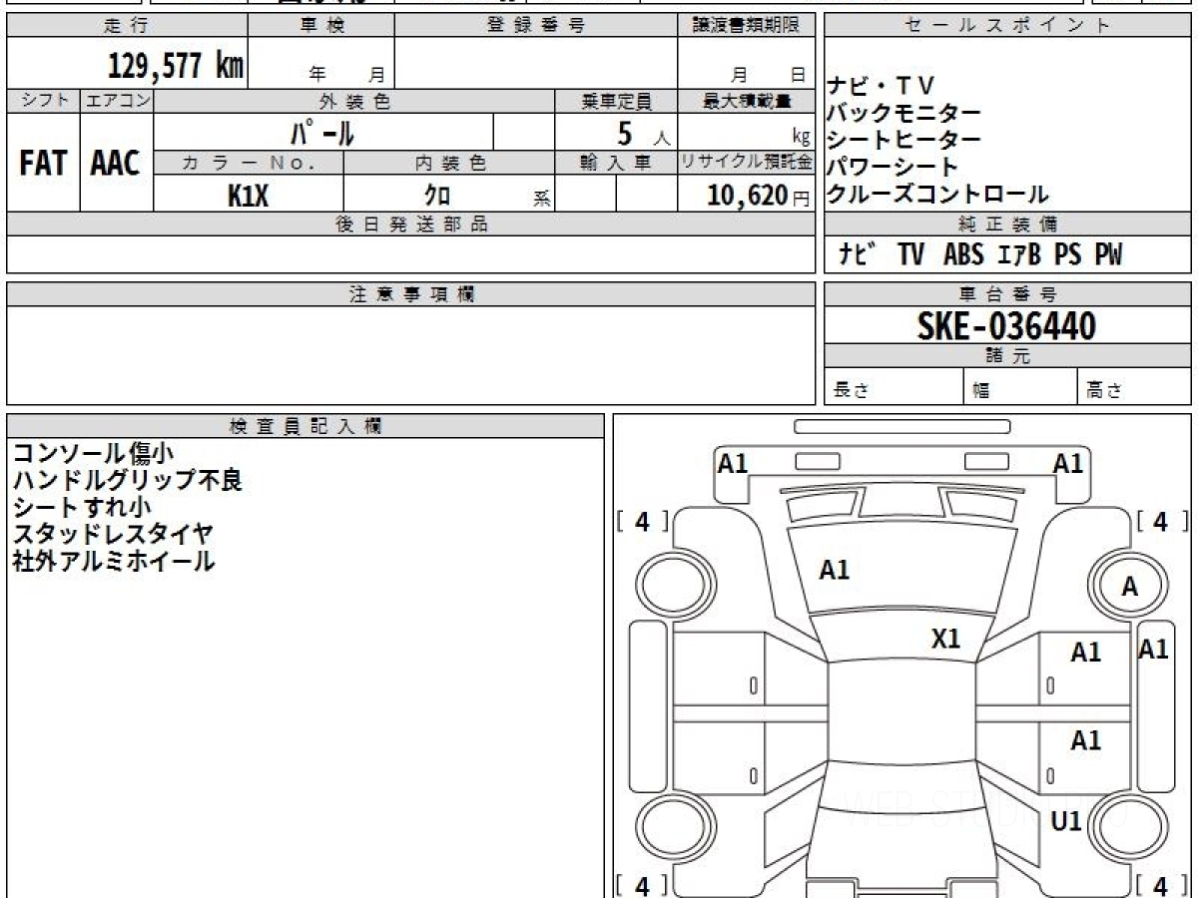Select the FAT shift value
Image resolution: width=1198 pixels, height=898 pixels.
point(43,164)
